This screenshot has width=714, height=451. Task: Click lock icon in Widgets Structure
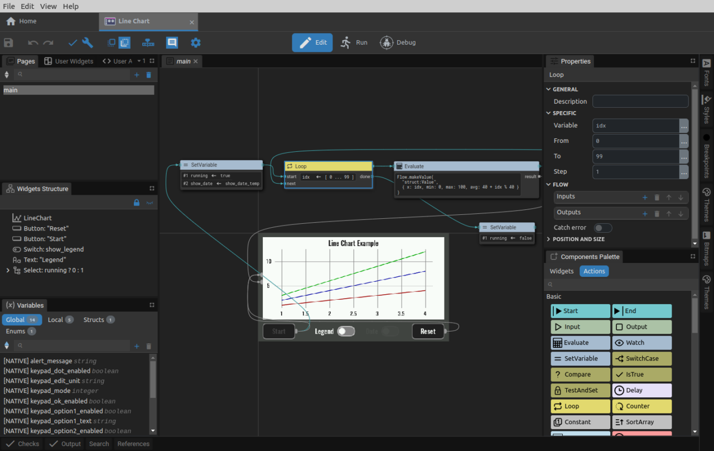[137, 203]
